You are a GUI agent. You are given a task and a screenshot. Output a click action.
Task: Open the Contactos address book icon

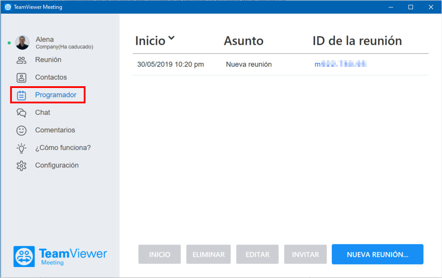22,78
